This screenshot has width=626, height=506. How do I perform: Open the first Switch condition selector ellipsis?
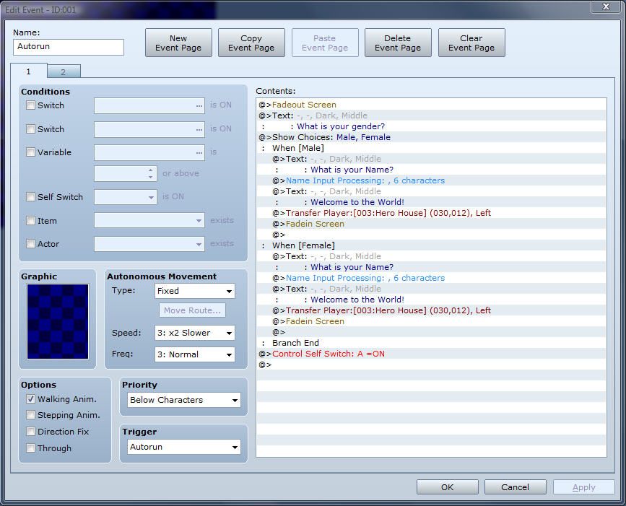(x=199, y=105)
